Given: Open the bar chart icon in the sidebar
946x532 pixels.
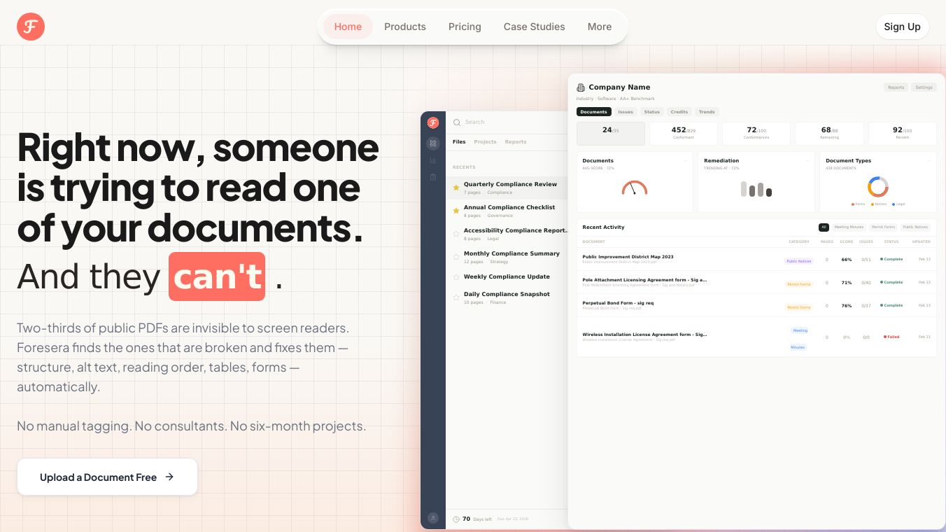Looking at the screenshot, I should [433, 160].
